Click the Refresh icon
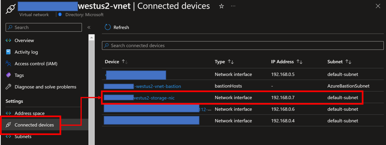The width and height of the screenshot is (386, 145). tap(107, 28)
